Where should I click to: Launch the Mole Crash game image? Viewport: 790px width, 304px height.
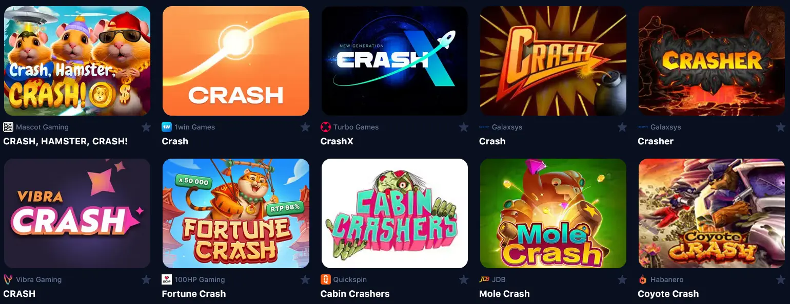(x=553, y=213)
